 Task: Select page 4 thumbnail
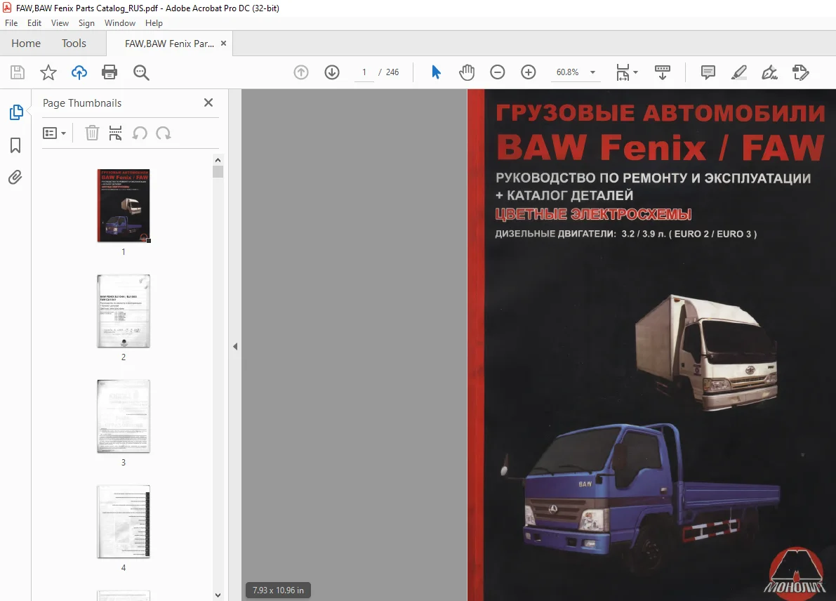[124, 522]
